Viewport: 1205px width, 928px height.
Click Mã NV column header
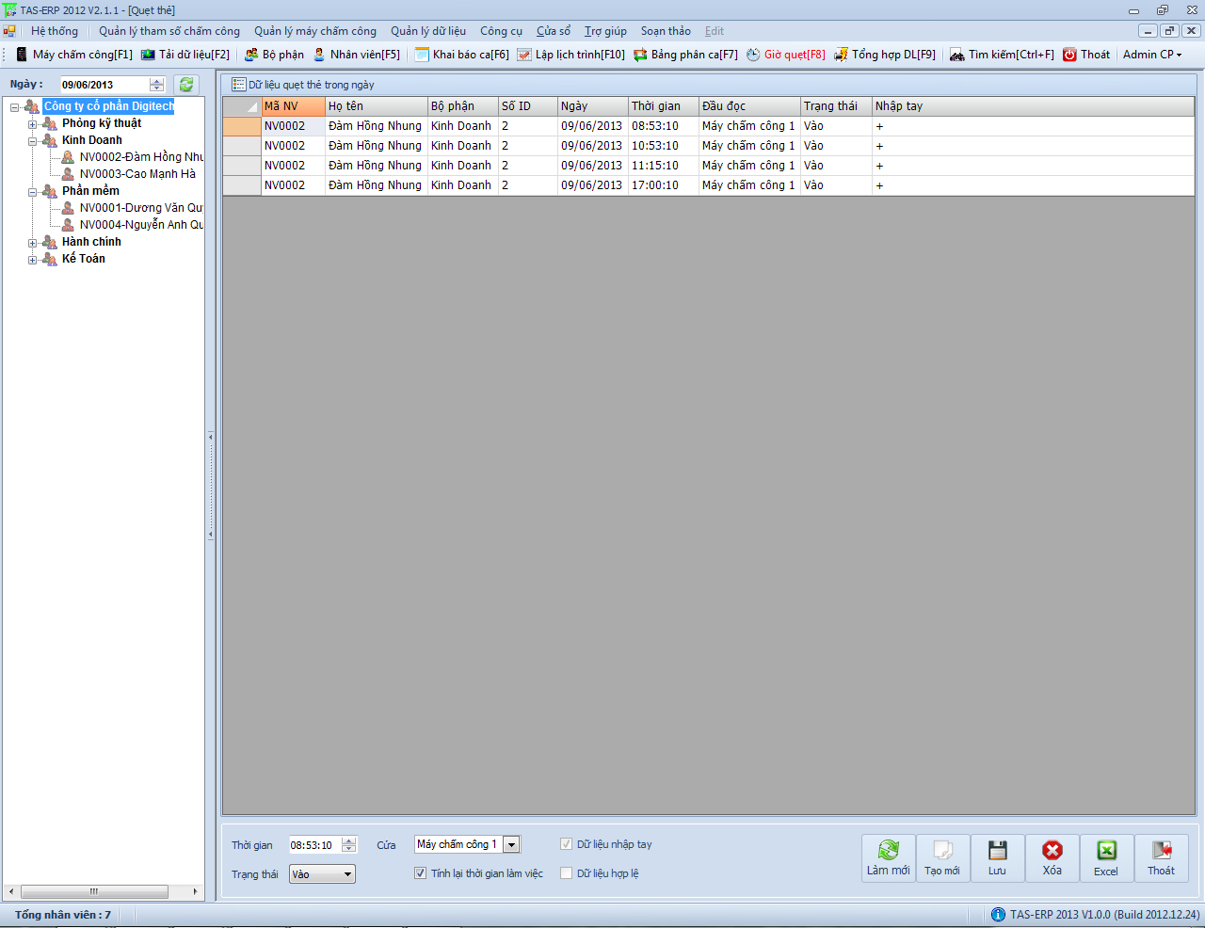pos(293,106)
